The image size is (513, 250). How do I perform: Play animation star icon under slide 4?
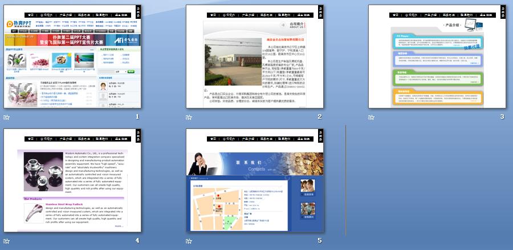(6, 241)
